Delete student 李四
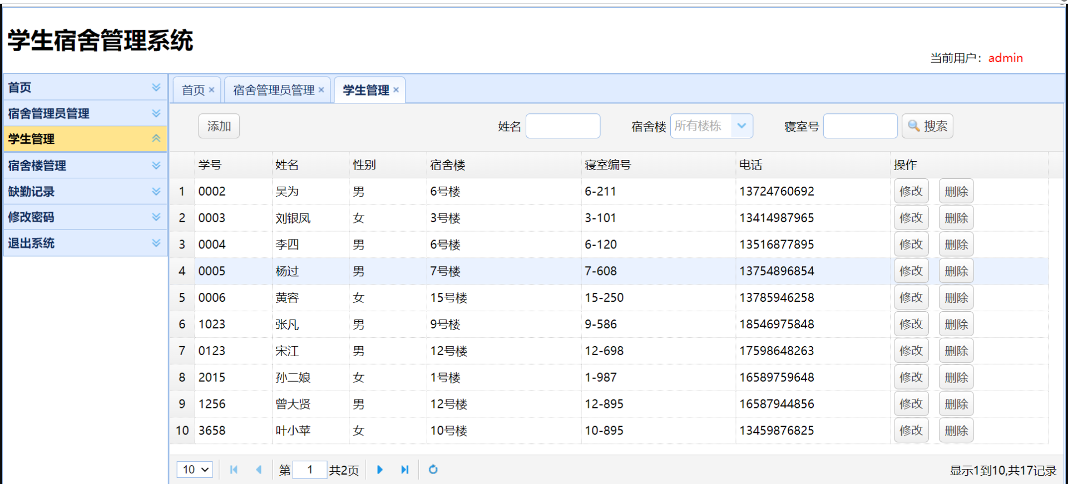This screenshot has width=1068, height=484. pos(956,245)
